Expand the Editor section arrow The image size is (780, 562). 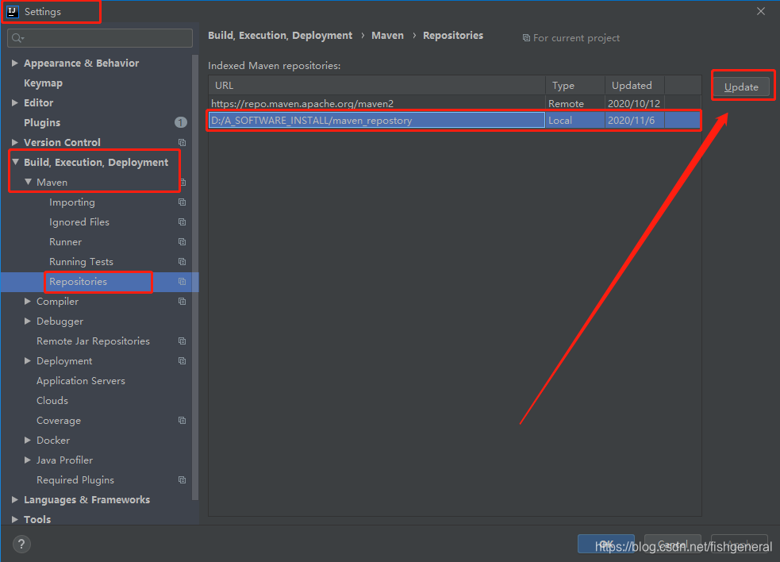pyautogui.click(x=15, y=102)
